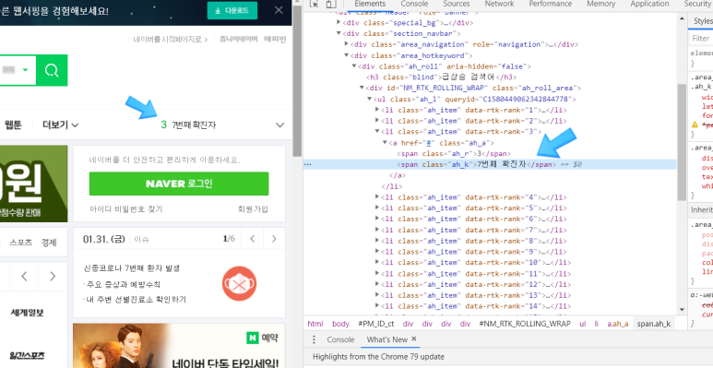
Task: Select the 경제 news category tab
Action: tap(49, 243)
